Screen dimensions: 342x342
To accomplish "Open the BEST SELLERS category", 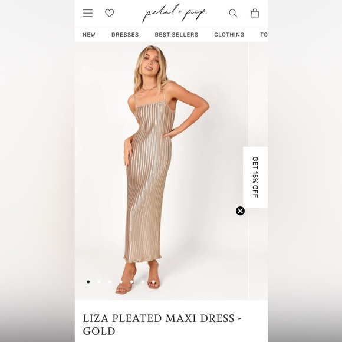I will click(176, 34).
